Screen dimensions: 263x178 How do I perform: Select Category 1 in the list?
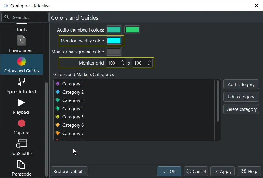click(134, 84)
